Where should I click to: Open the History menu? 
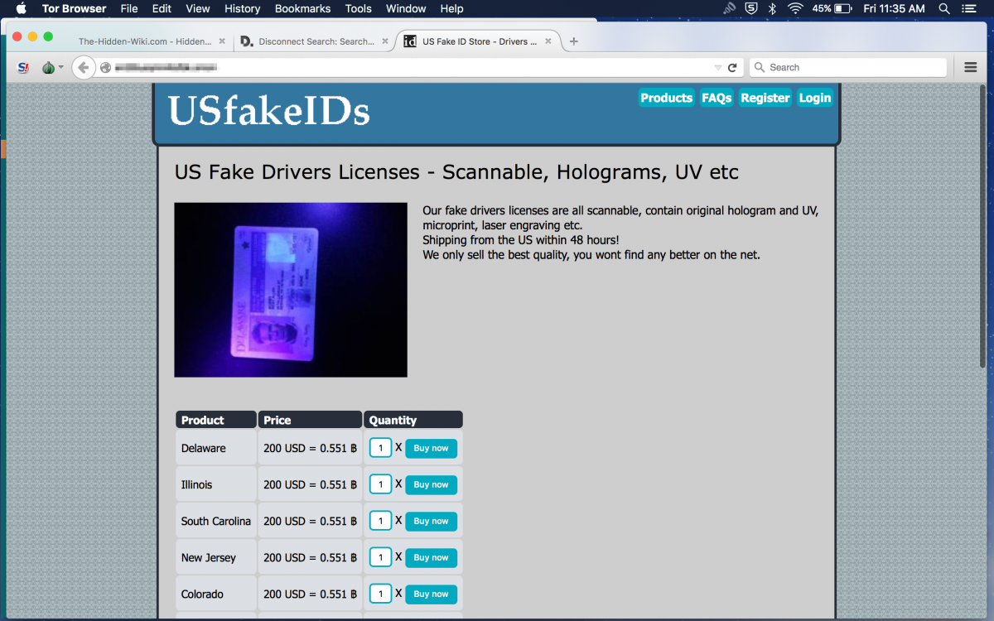click(x=242, y=8)
